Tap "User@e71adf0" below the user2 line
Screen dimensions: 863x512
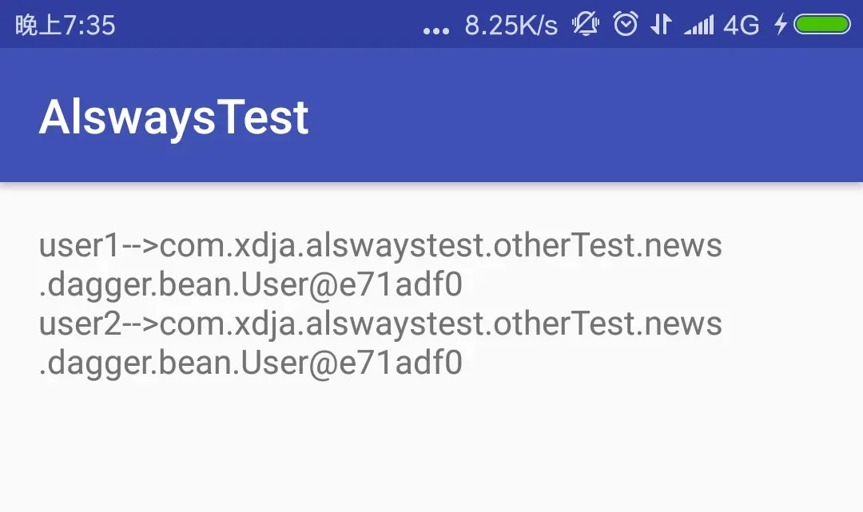(352, 363)
